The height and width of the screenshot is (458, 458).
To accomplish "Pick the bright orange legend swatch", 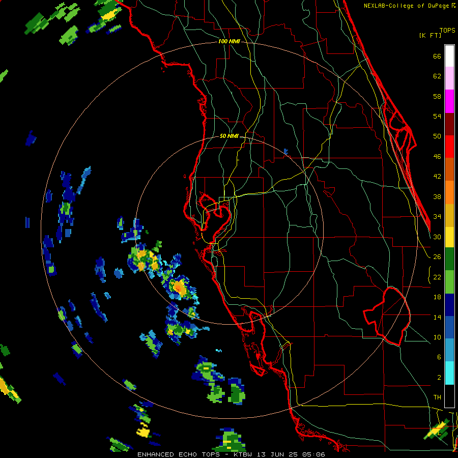I will (449, 192).
